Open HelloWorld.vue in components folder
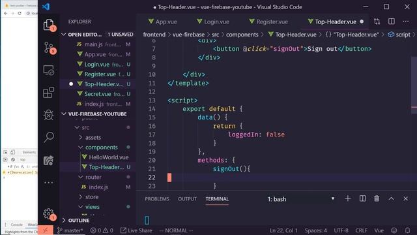The height and width of the screenshot is (235, 417). click(x=98, y=157)
